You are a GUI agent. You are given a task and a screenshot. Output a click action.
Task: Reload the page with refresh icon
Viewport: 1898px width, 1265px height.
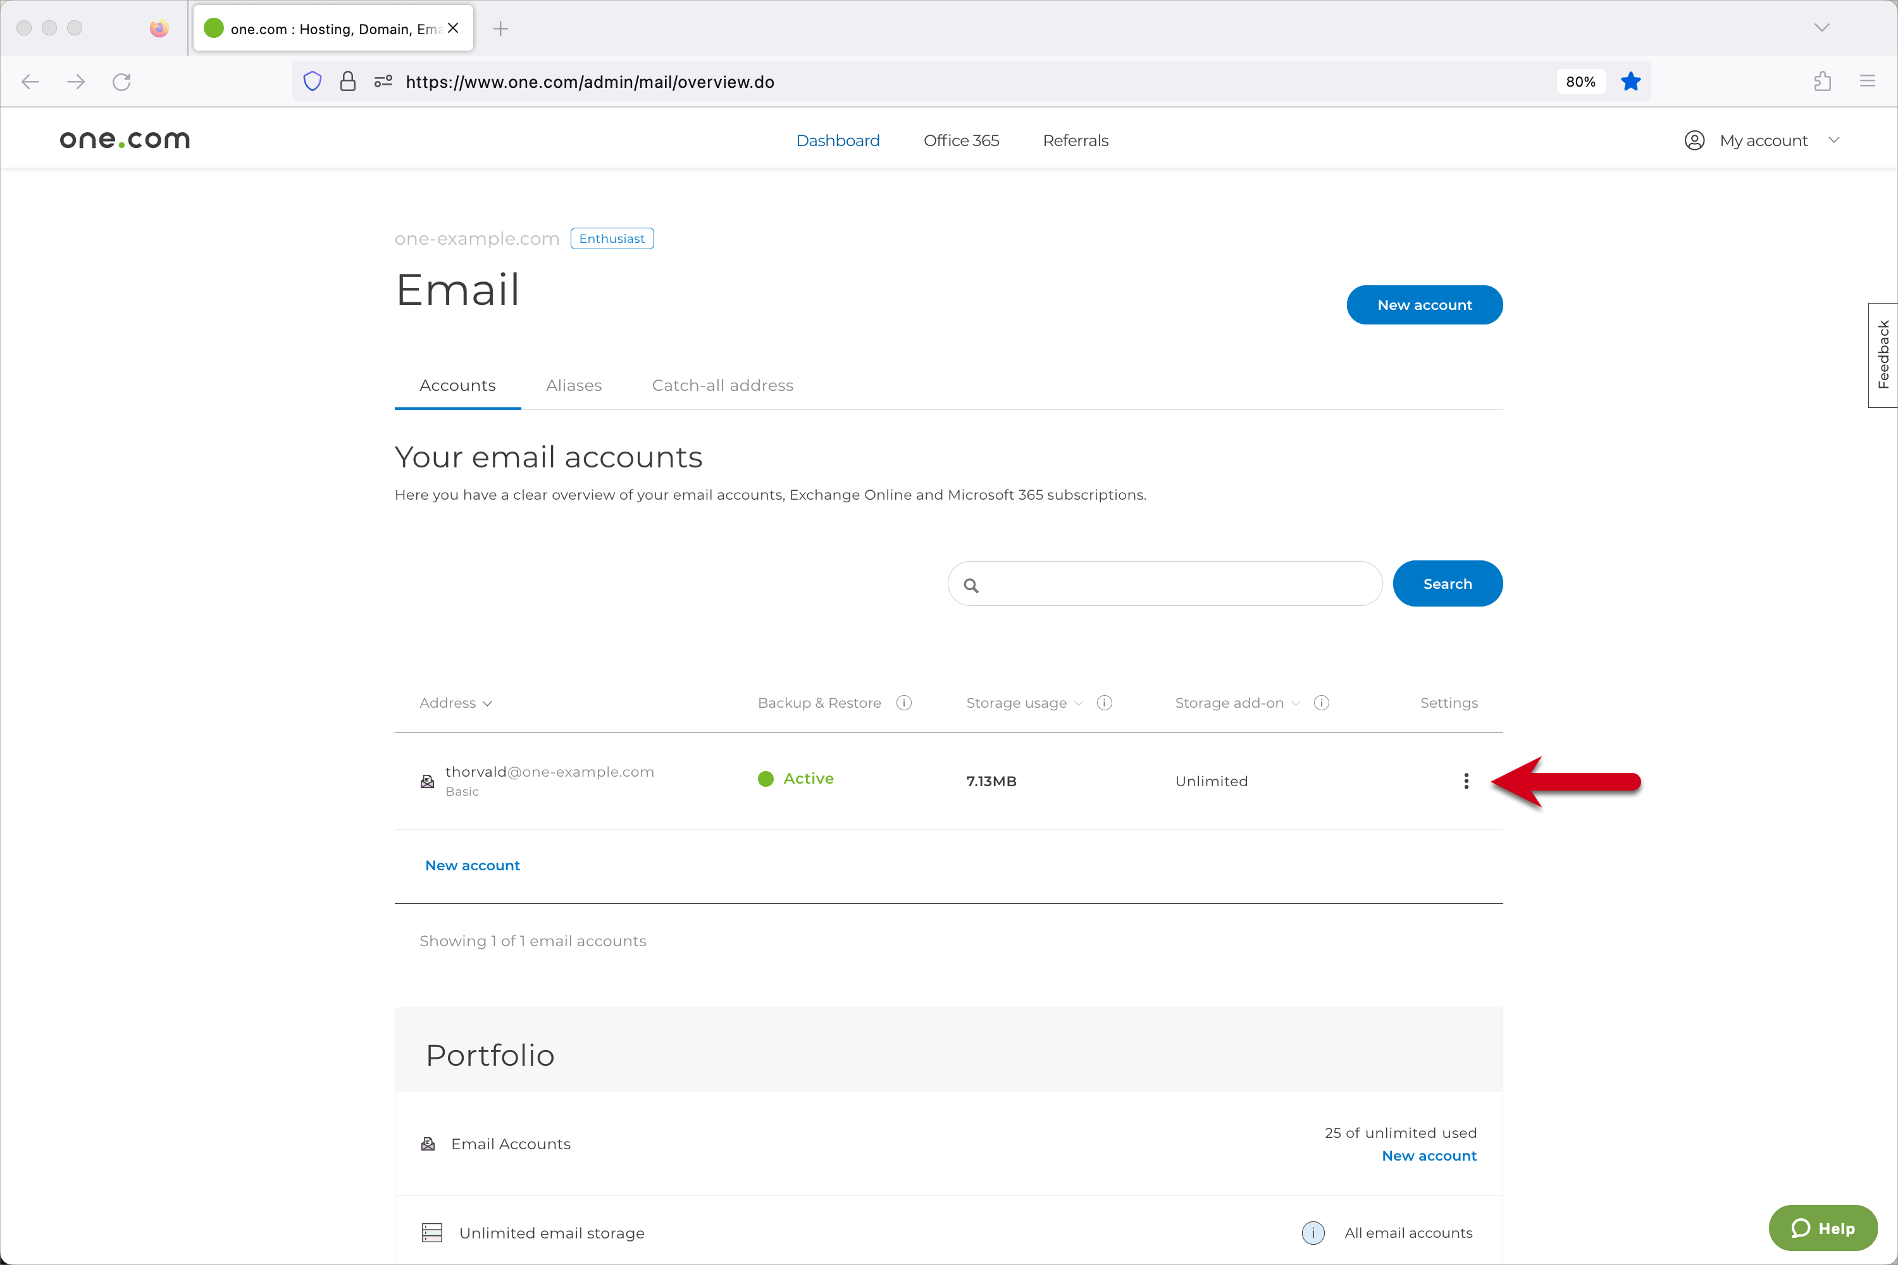pyautogui.click(x=122, y=82)
